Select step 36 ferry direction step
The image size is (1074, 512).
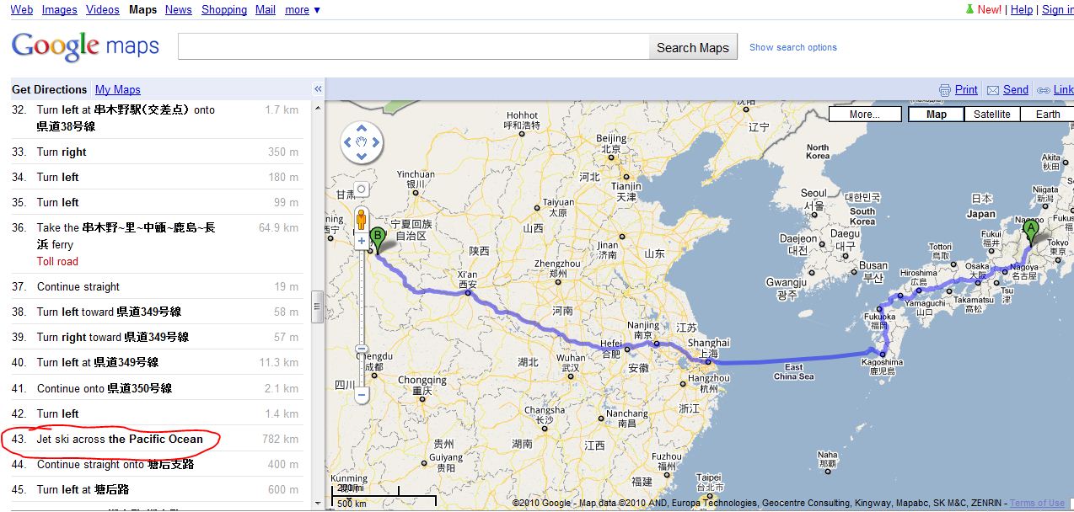click(x=155, y=244)
